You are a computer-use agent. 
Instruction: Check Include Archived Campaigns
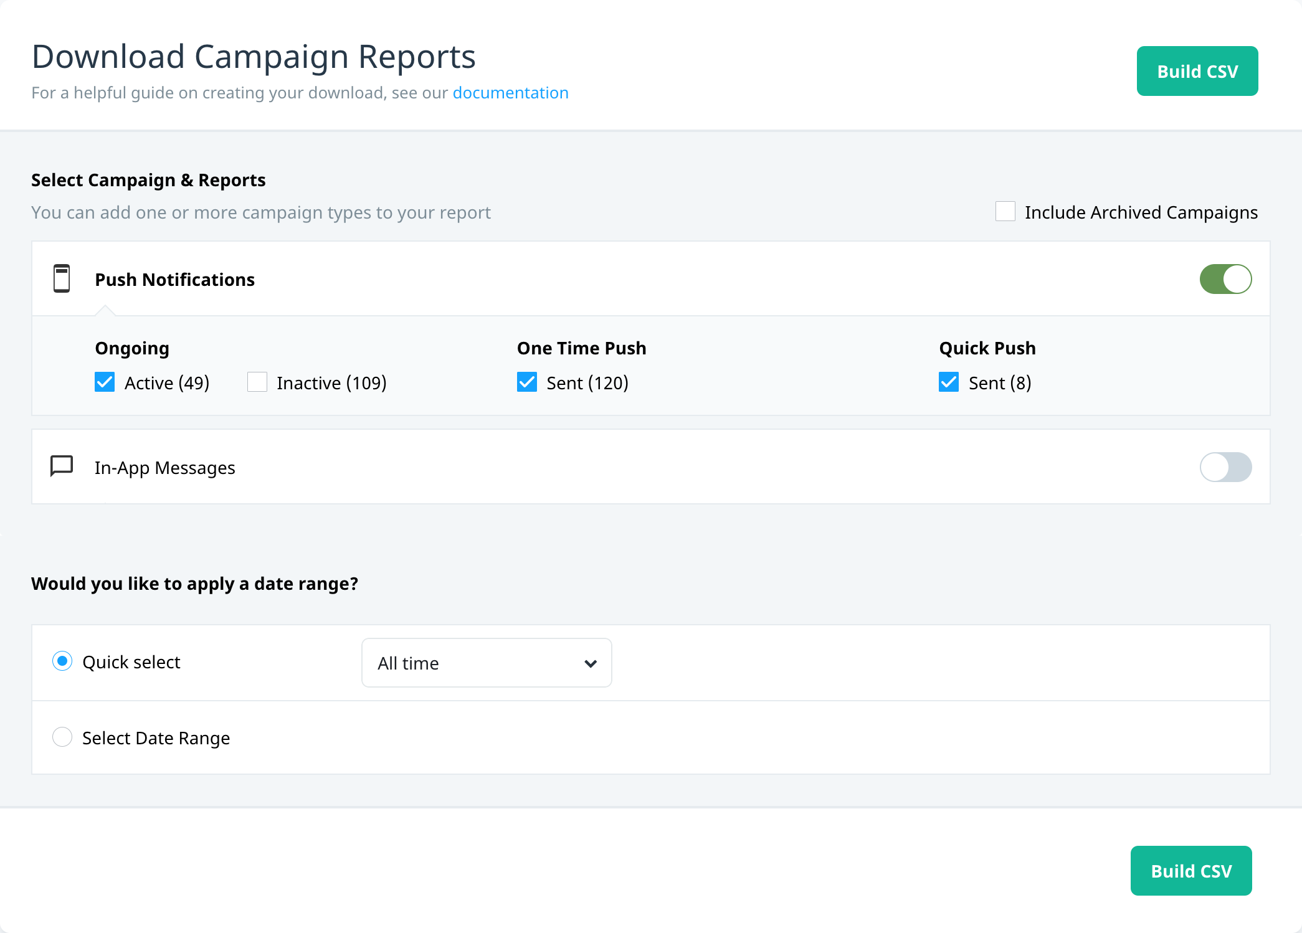pos(1005,211)
